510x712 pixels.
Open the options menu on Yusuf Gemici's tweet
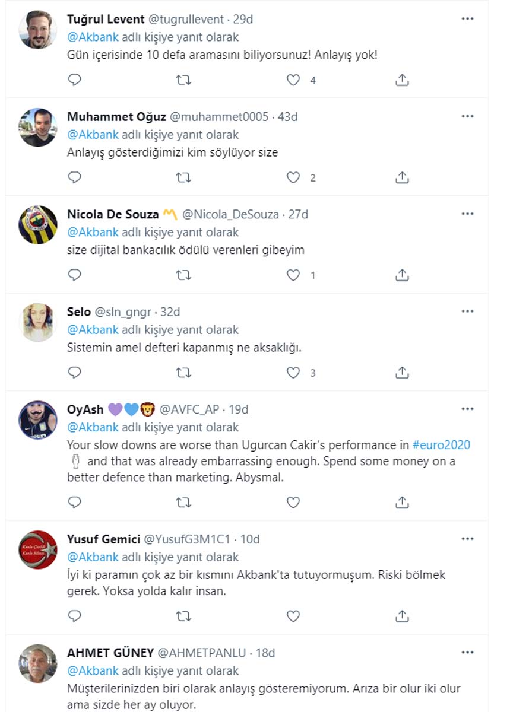coord(468,538)
